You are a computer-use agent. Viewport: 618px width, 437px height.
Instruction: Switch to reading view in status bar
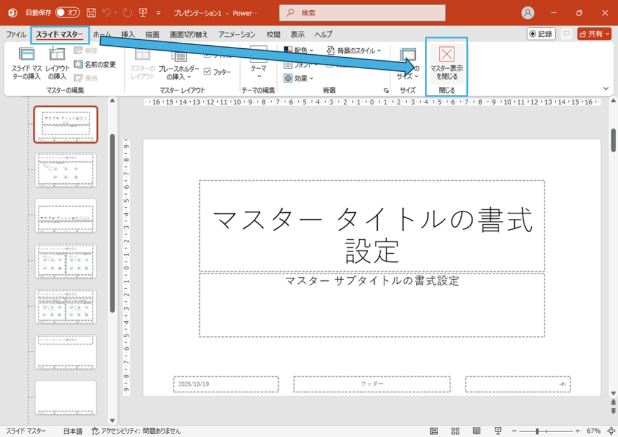point(476,431)
